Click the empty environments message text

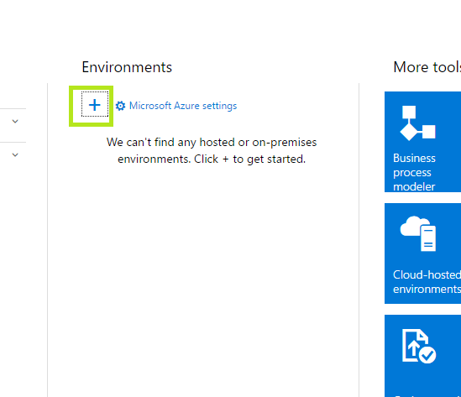coord(212,150)
